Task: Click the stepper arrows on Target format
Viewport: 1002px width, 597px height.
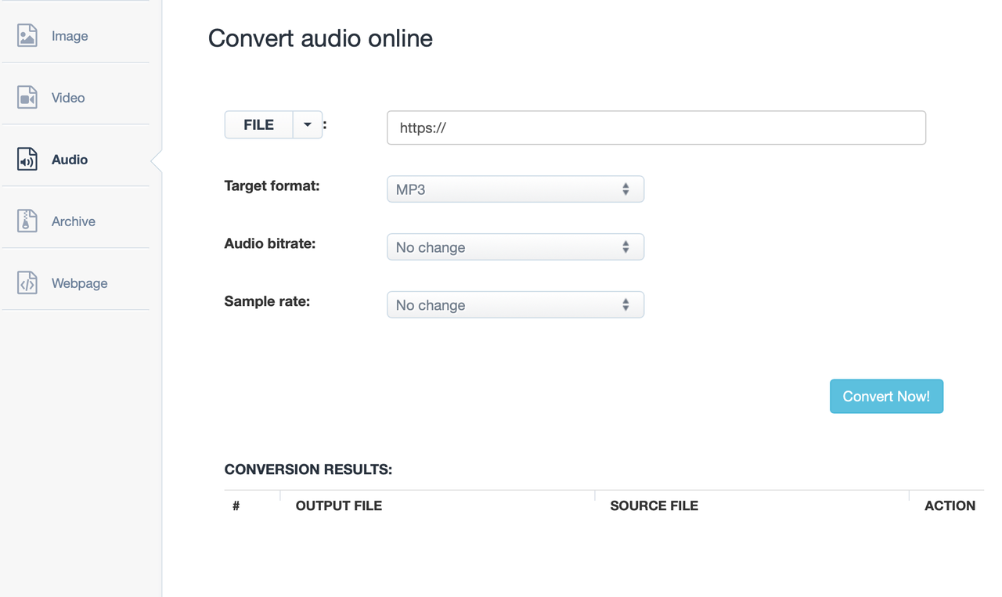Action: (x=625, y=189)
